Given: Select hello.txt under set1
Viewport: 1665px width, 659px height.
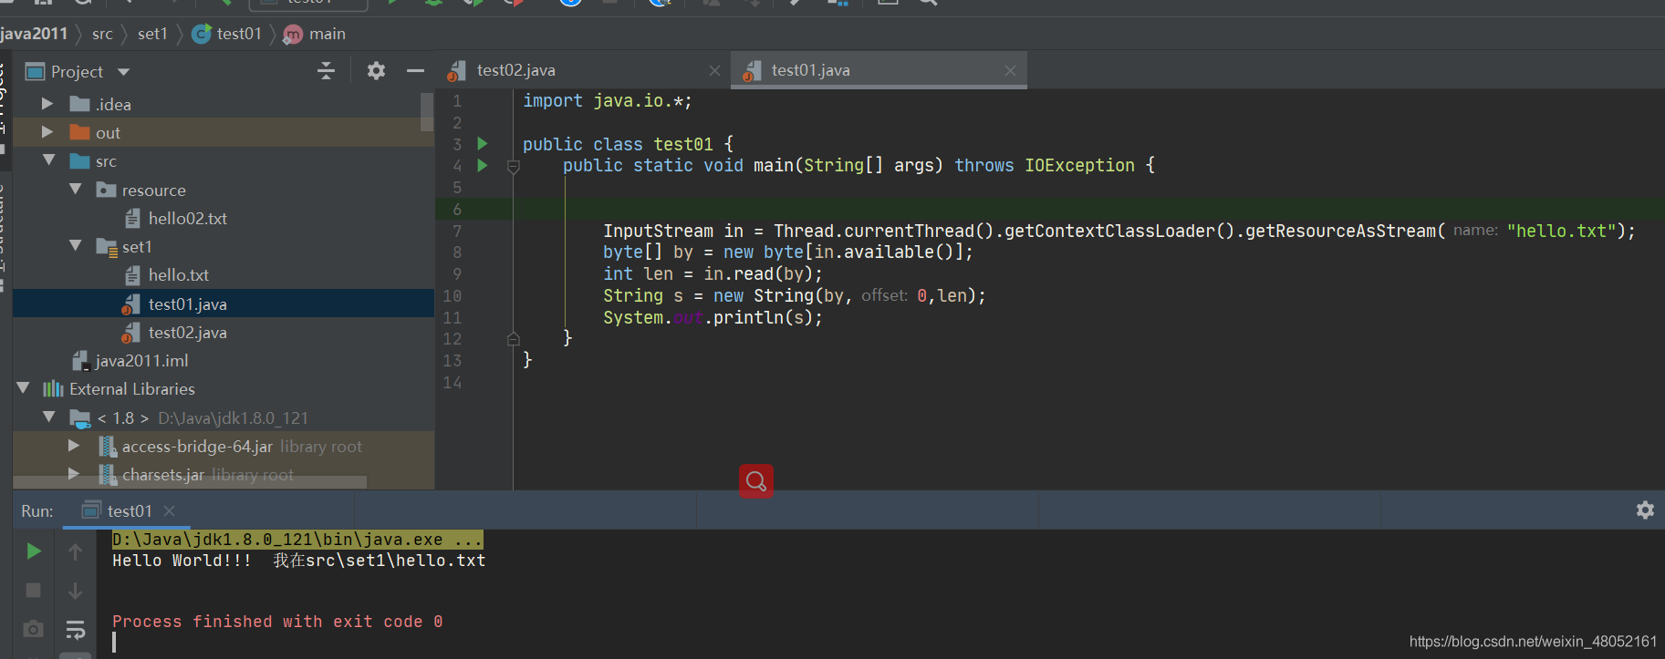Looking at the screenshot, I should (x=178, y=275).
